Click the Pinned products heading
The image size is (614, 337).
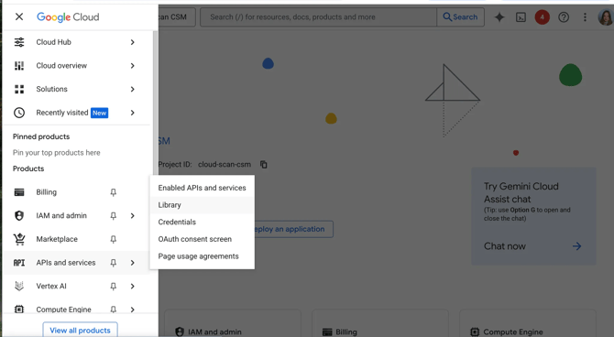41,136
